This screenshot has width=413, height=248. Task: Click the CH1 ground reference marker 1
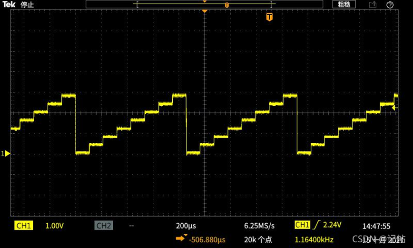click(6, 153)
